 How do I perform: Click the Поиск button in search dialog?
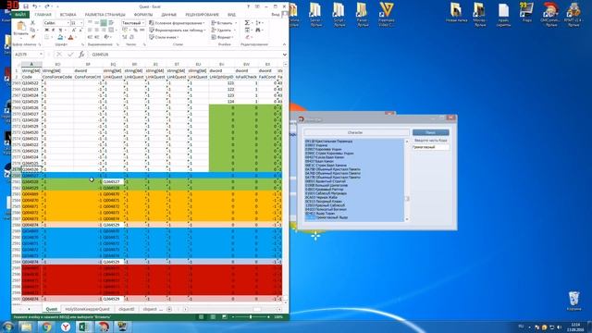coord(430,132)
